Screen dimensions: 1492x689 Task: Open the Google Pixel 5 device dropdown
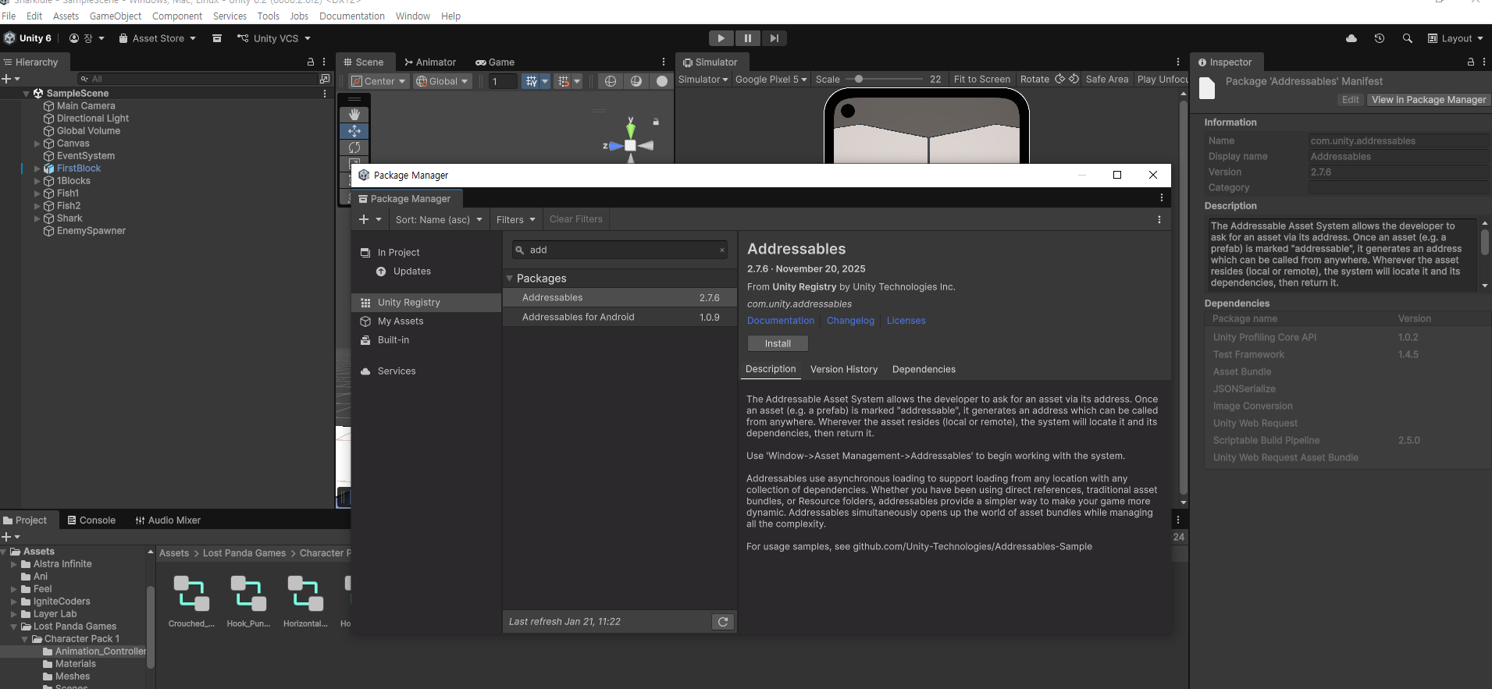771,79
